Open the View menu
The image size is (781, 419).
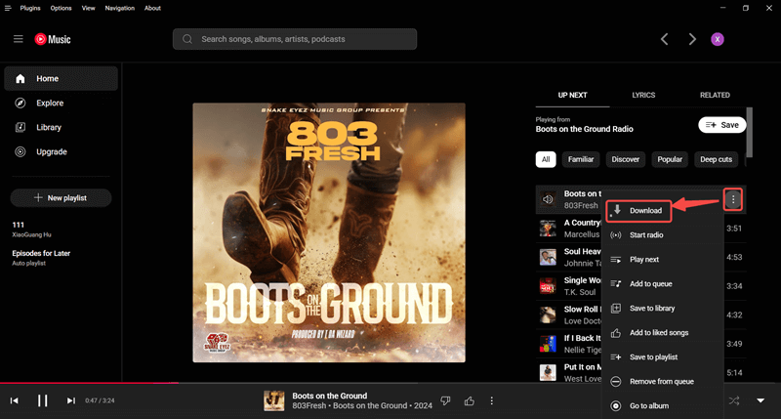pyautogui.click(x=88, y=8)
